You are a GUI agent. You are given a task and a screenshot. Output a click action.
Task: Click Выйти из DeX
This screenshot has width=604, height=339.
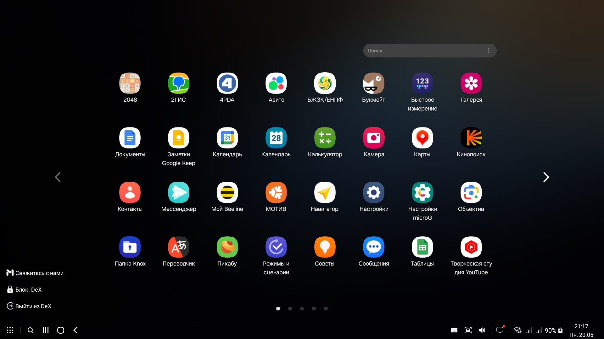coord(29,306)
